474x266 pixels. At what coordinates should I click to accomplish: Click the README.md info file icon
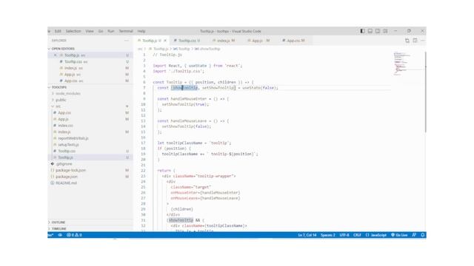coord(53,183)
